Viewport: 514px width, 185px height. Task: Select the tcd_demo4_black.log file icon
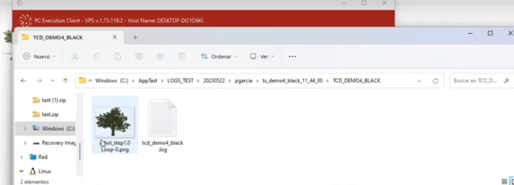tap(162, 118)
